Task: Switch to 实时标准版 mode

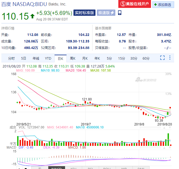Action: point(85,13)
